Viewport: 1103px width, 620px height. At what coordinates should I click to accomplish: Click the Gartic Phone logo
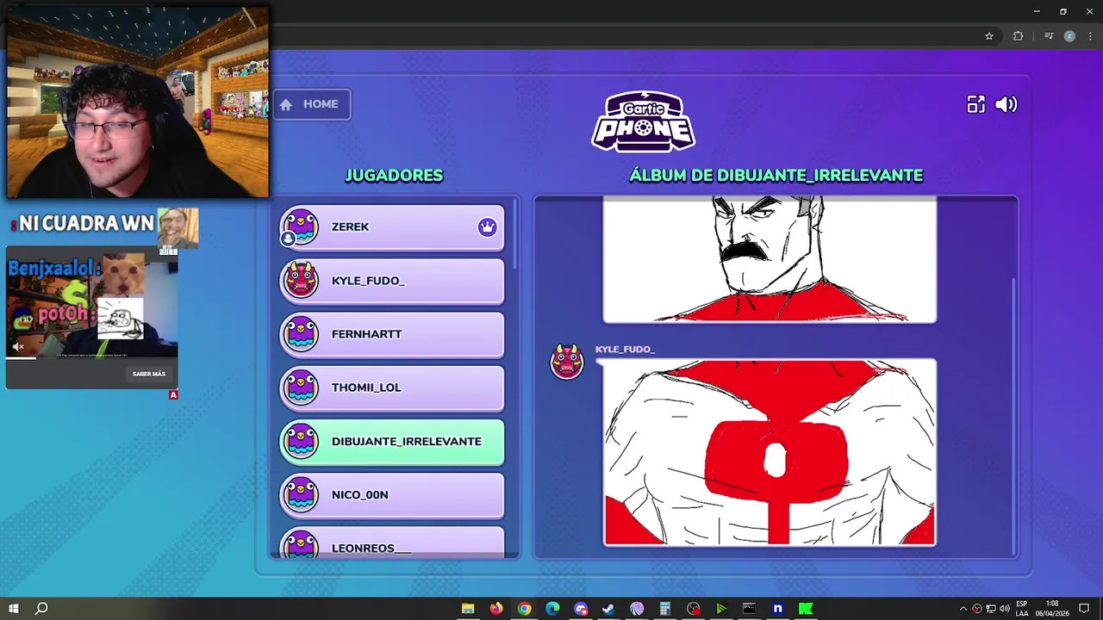click(644, 121)
